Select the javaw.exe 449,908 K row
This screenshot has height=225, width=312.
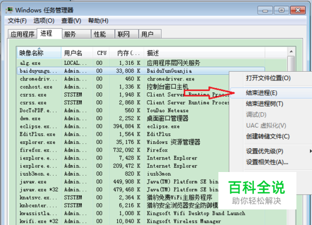pos(117,181)
